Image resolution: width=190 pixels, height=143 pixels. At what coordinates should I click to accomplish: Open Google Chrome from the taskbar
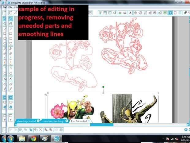pyautogui.click(x=34, y=139)
